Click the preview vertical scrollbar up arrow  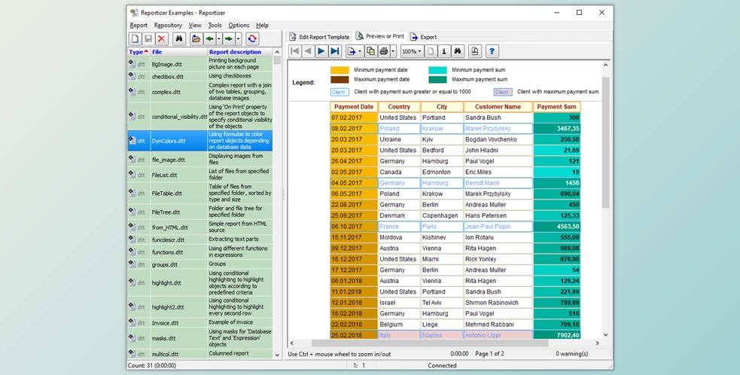point(606,65)
